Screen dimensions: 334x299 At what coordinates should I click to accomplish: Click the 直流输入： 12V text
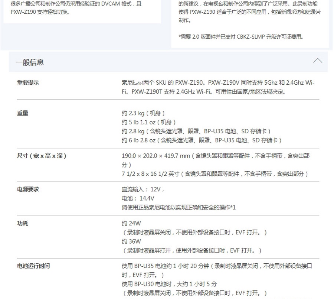[x=143, y=189]
